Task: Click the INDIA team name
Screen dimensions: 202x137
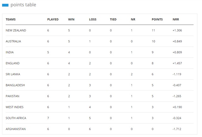Action: [10, 52]
